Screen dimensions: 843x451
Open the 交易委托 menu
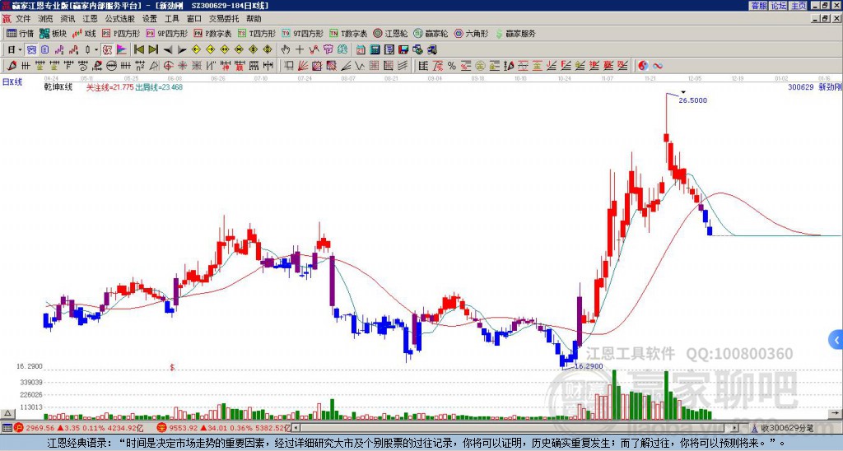coord(224,19)
